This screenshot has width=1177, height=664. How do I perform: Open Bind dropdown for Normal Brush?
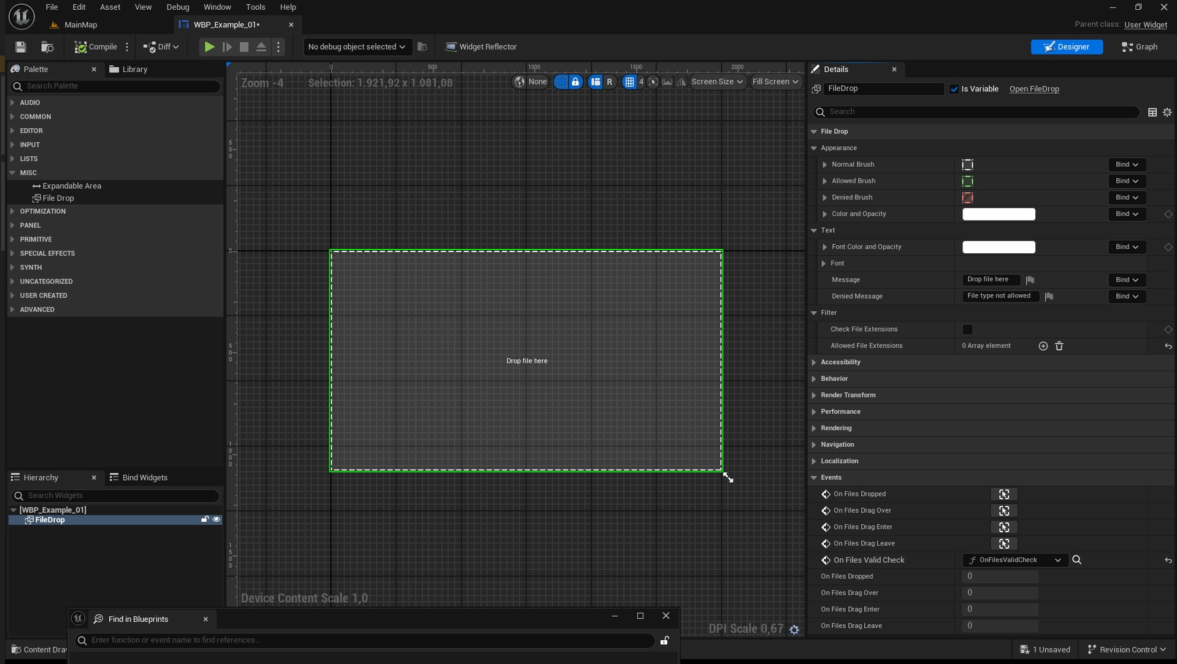click(x=1127, y=164)
